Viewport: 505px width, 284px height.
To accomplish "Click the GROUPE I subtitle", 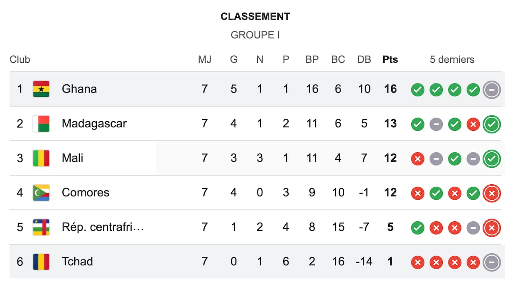I will pos(255,35).
